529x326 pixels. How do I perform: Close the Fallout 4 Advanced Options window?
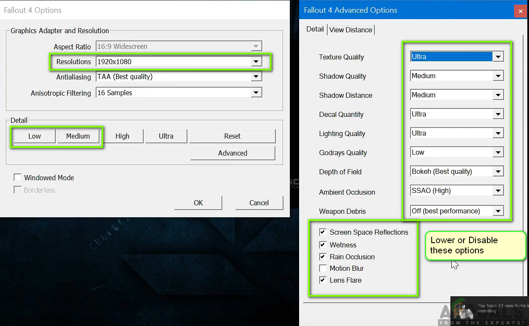click(x=521, y=11)
